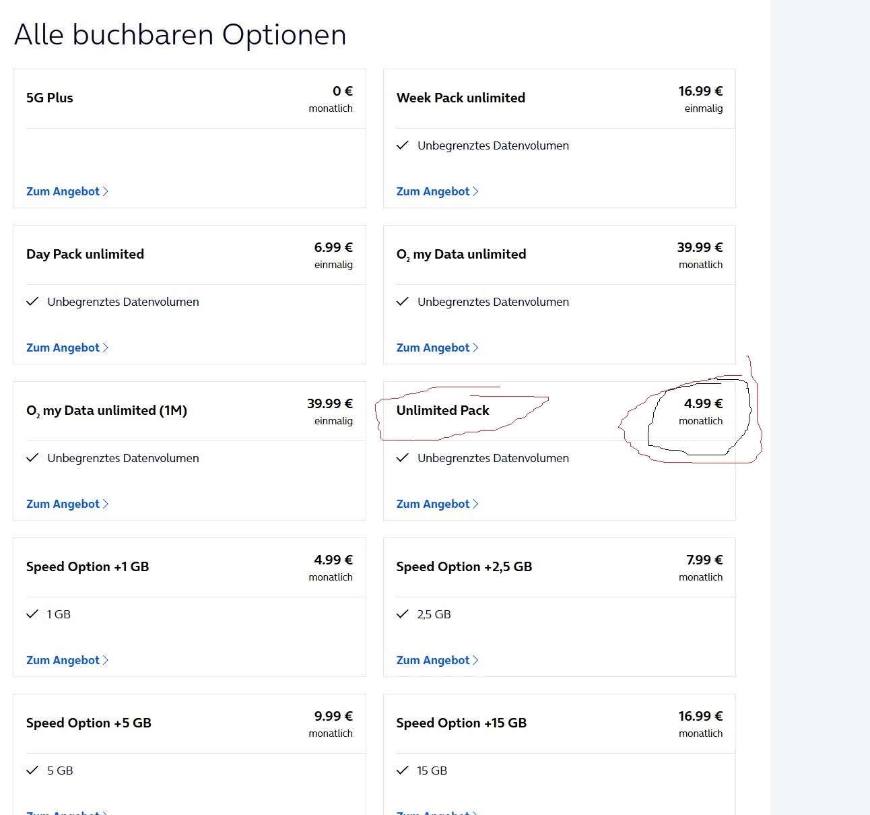This screenshot has width=870, height=815.
Task: Click the checkmark next to 1 GB
Action: [x=32, y=614]
